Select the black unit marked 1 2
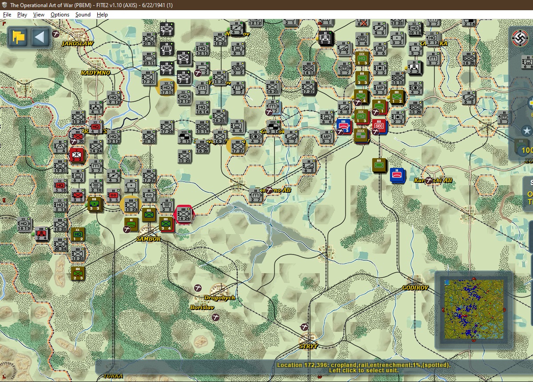Screen dimensions: 533x382 [x=326, y=39]
